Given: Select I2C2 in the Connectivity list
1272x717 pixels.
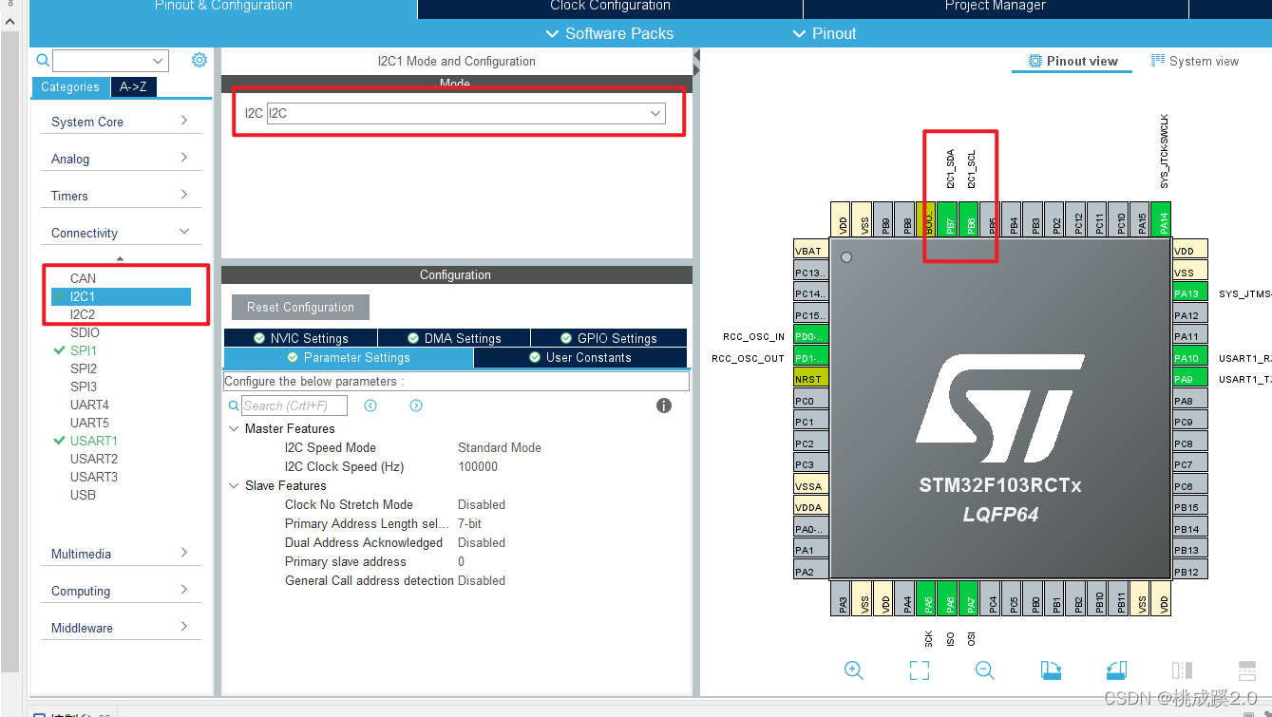Looking at the screenshot, I should tap(83, 314).
